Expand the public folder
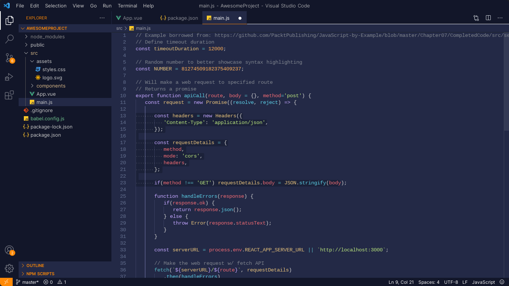 pyautogui.click(x=65, y=45)
